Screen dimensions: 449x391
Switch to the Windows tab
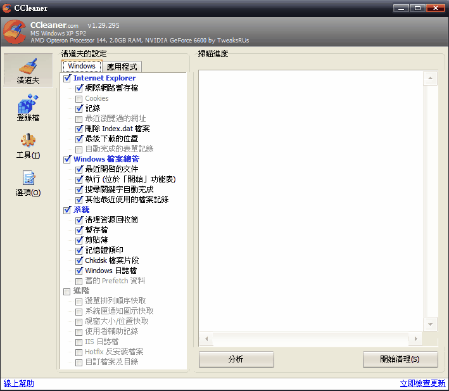(82, 66)
